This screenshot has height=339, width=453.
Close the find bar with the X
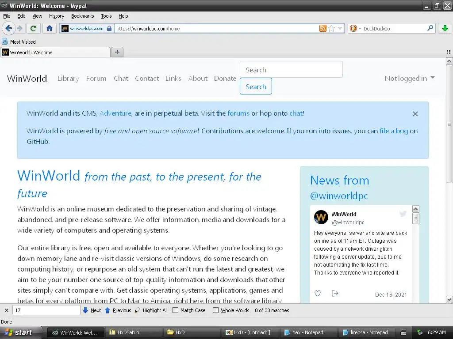tap(6, 310)
